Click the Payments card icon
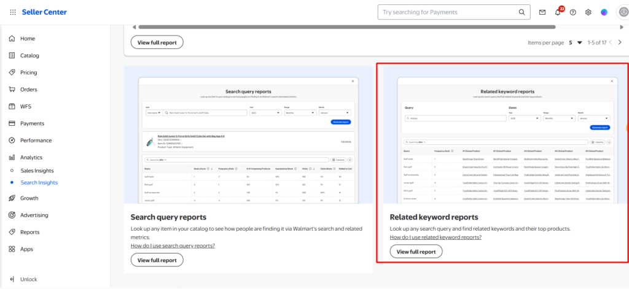 (12, 123)
